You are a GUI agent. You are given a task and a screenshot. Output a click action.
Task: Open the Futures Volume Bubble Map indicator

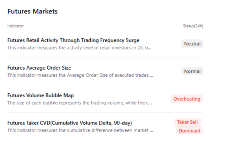(x=40, y=95)
